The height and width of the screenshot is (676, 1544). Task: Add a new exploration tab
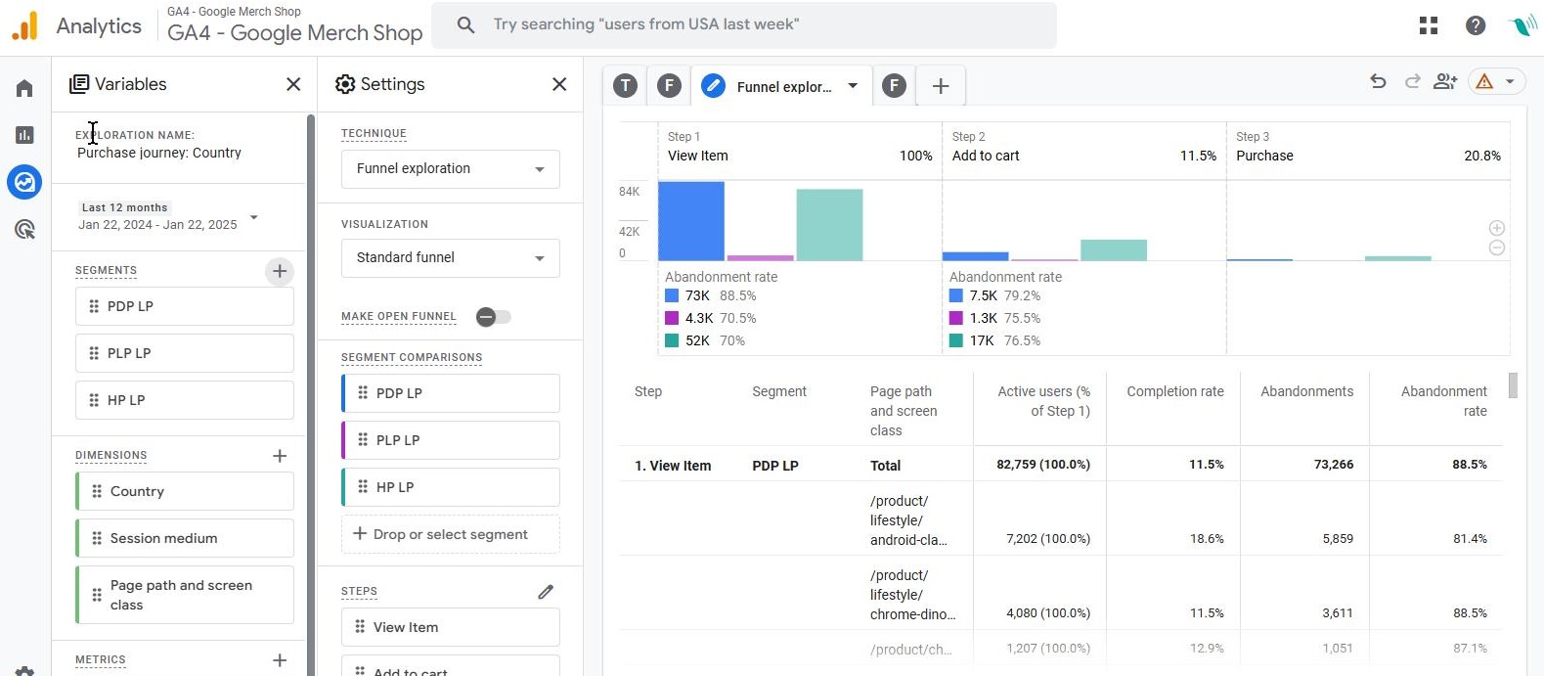click(x=941, y=86)
